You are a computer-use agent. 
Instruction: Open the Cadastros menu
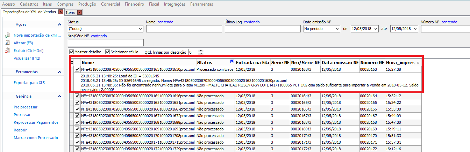pos(29,4)
